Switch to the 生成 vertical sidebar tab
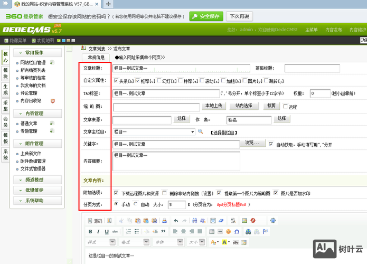367x264 pixels. pos(5,90)
